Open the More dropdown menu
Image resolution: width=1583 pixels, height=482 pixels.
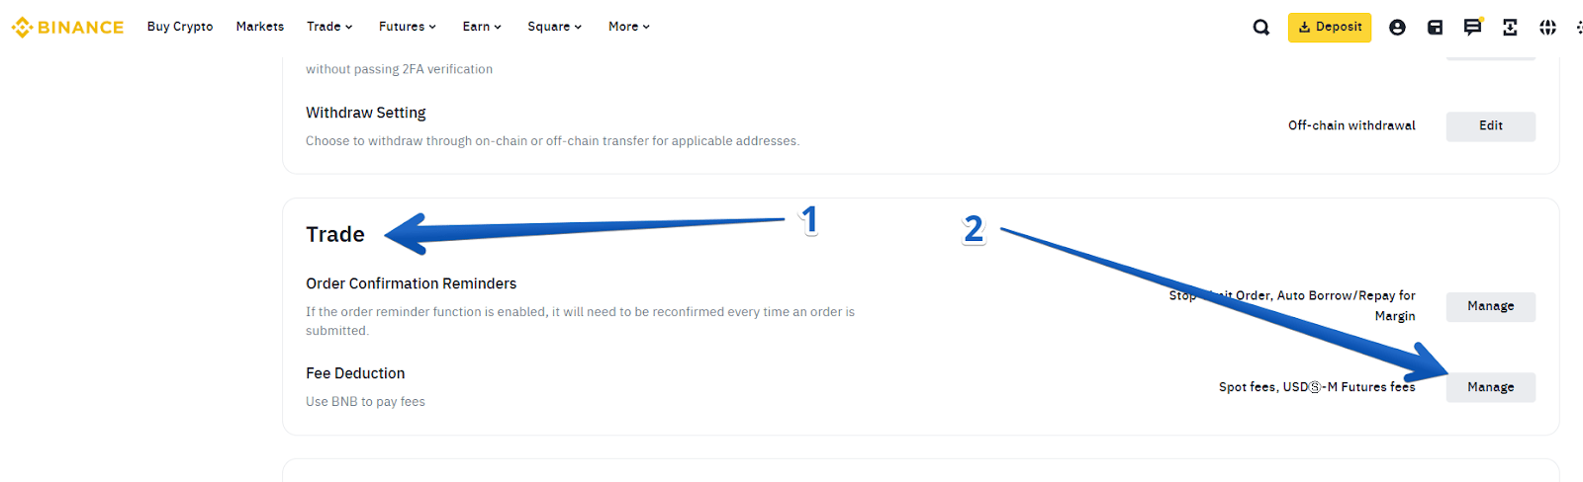click(628, 27)
